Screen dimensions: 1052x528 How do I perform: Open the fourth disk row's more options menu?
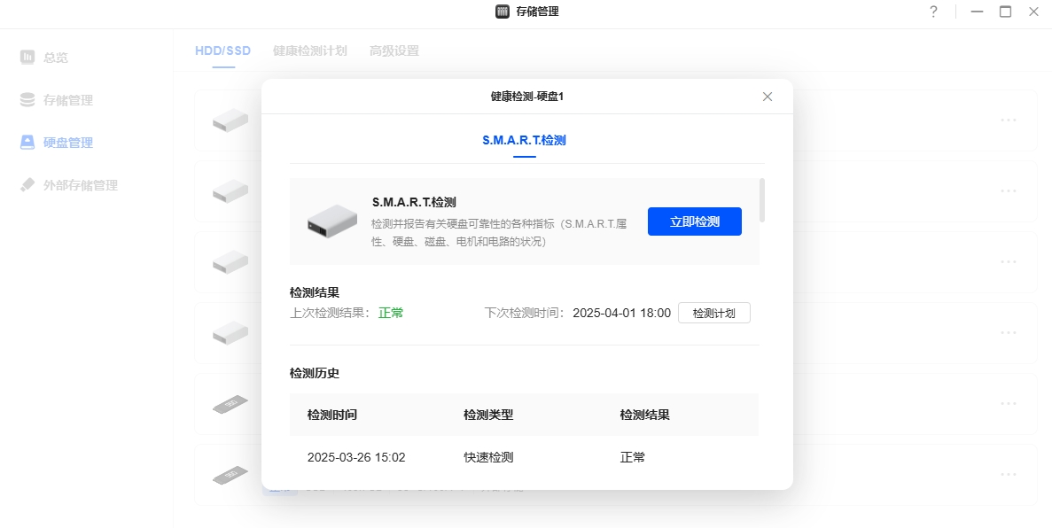pyautogui.click(x=1009, y=333)
